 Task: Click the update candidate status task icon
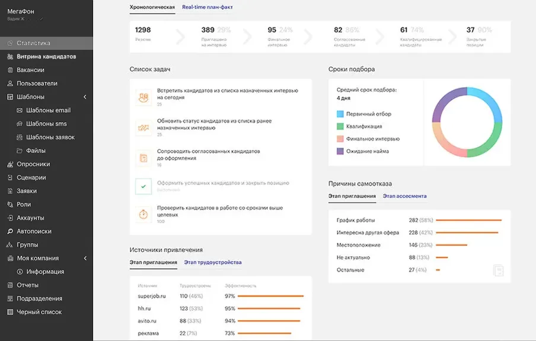coord(143,126)
